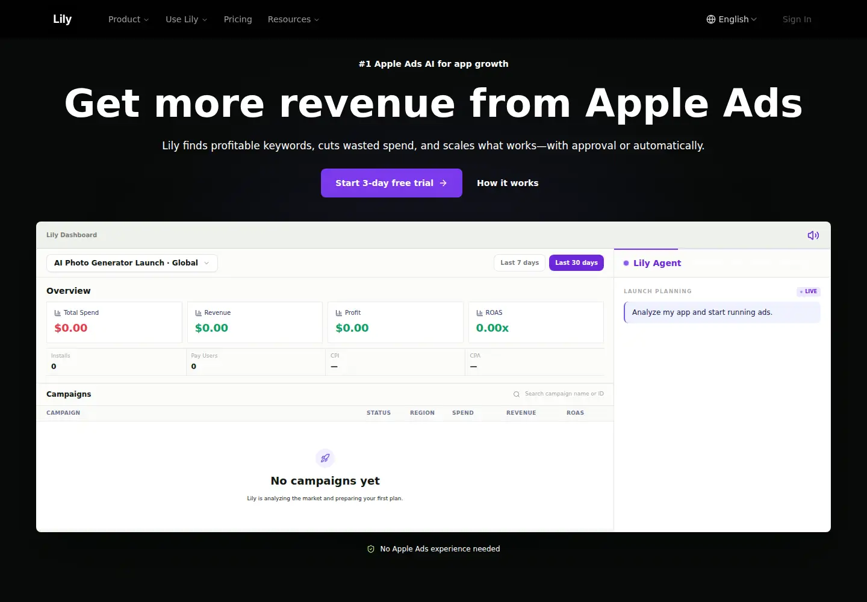Select the Last 7 days range
The width and height of the screenshot is (867, 602).
[520, 262]
